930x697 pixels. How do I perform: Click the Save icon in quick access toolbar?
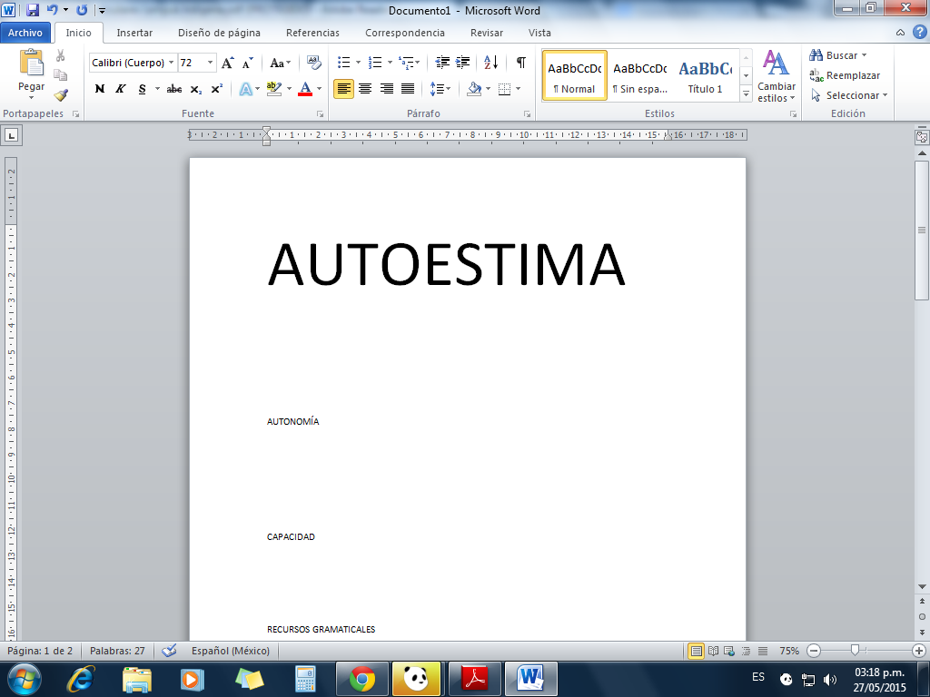(33, 11)
